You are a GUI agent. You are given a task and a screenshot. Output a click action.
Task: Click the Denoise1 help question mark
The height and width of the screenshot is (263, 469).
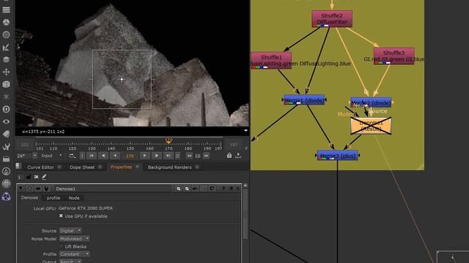click(x=223, y=188)
